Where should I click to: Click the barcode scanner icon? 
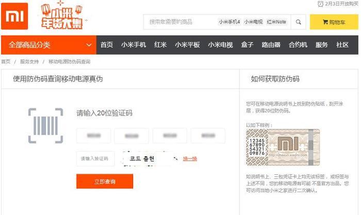[x=45, y=126]
